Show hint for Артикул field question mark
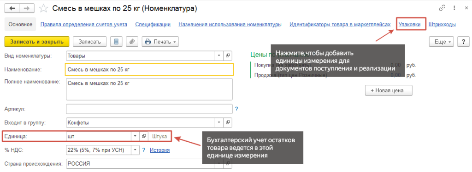The width and height of the screenshot is (472, 172). 236,109
